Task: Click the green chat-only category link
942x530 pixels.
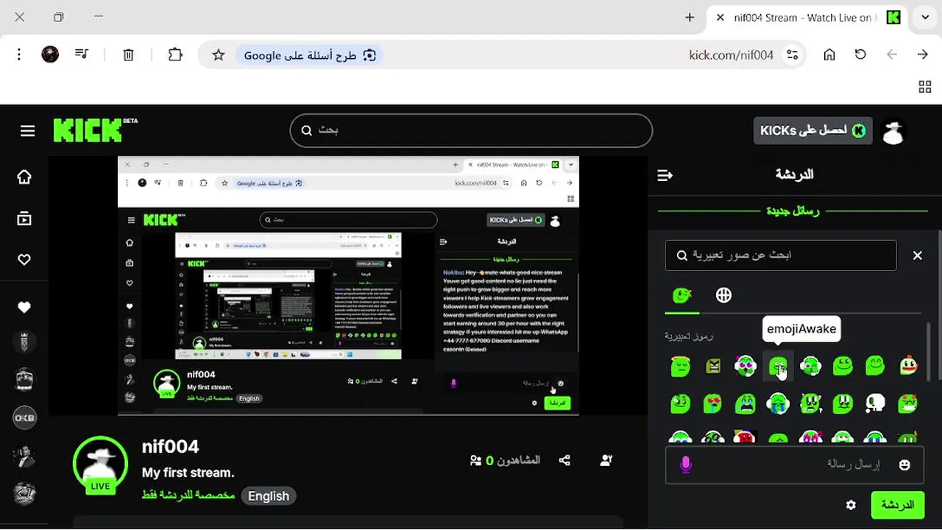Action: point(188,495)
